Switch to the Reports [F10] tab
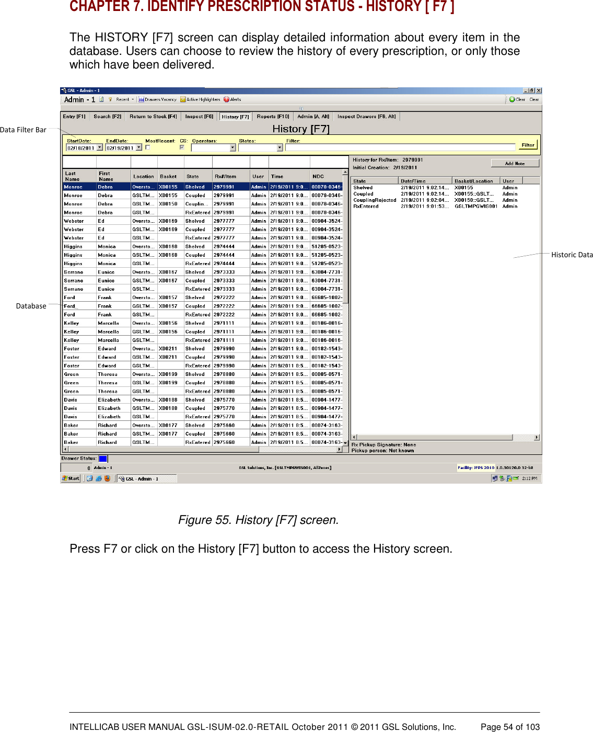 (x=272, y=117)
